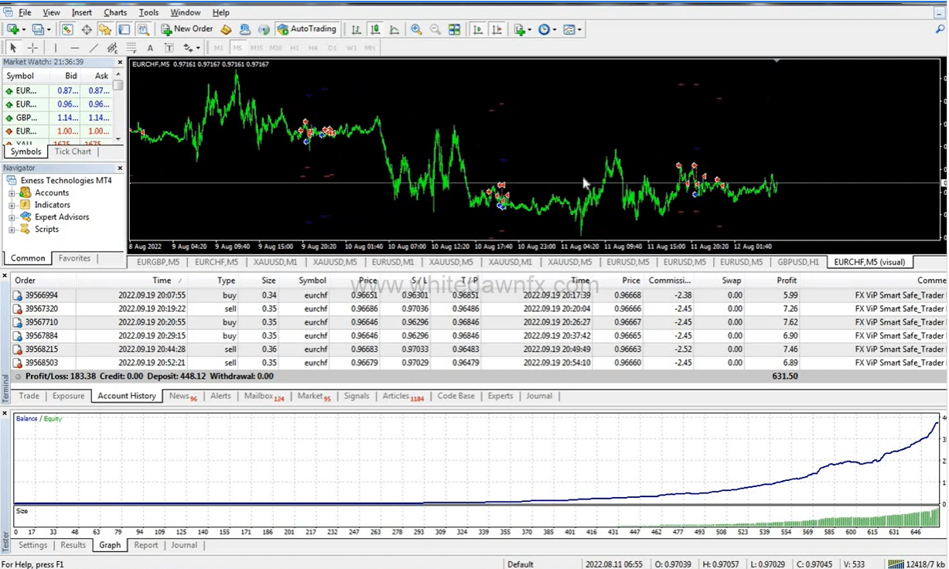Viewport: 949px width, 569px height.
Task: Click the Zoom In magnifier icon
Action: 416,29
